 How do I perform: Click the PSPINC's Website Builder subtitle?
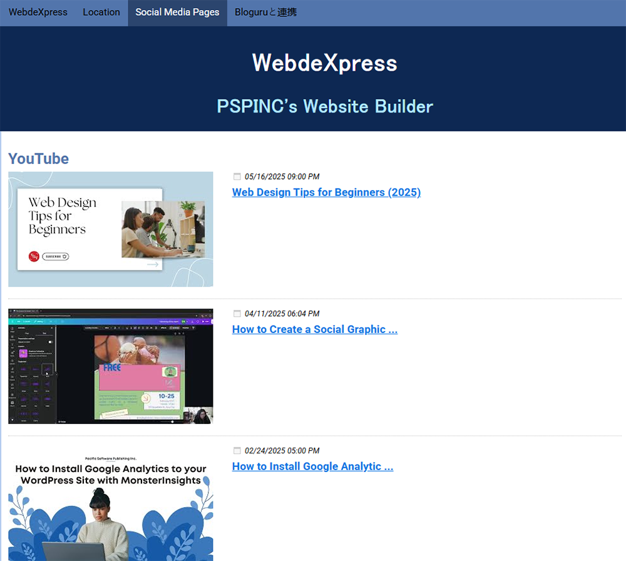pyautogui.click(x=324, y=106)
